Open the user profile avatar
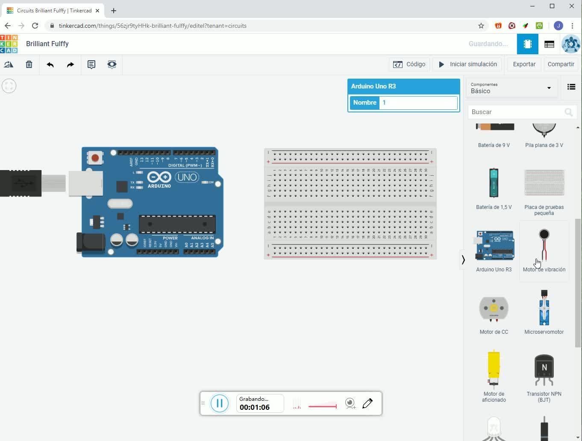This screenshot has width=582, height=441. (x=571, y=44)
